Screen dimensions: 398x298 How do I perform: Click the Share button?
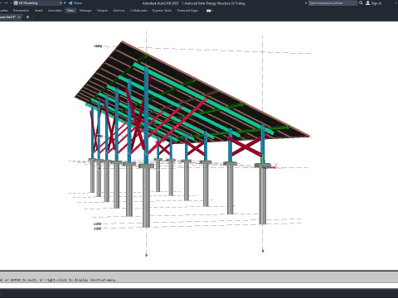75,3
